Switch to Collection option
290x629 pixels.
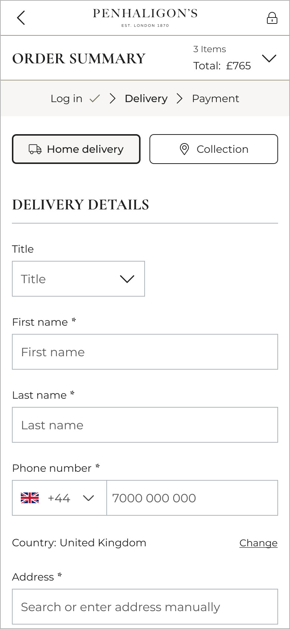tap(214, 149)
